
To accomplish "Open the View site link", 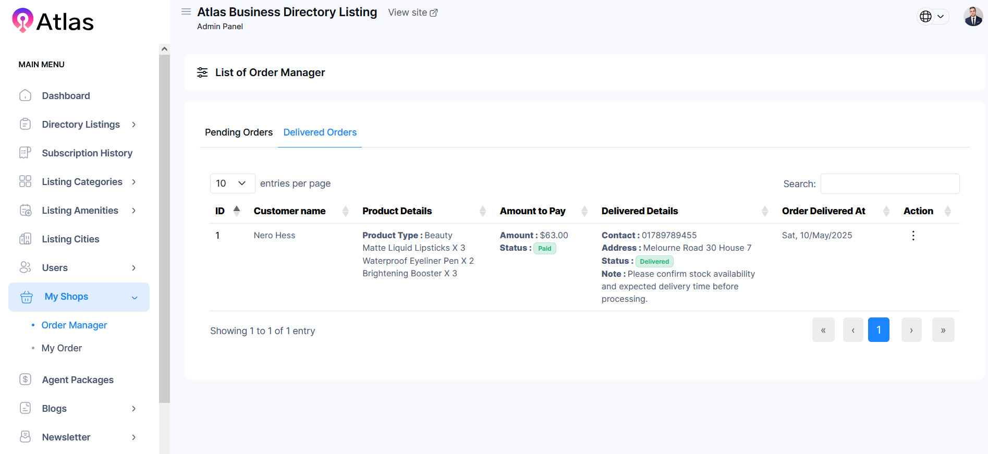I will (412, 13).
